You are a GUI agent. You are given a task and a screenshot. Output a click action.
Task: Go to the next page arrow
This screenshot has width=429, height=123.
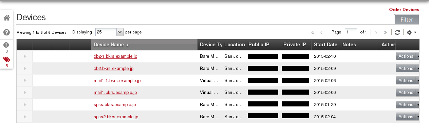point(376,32)
